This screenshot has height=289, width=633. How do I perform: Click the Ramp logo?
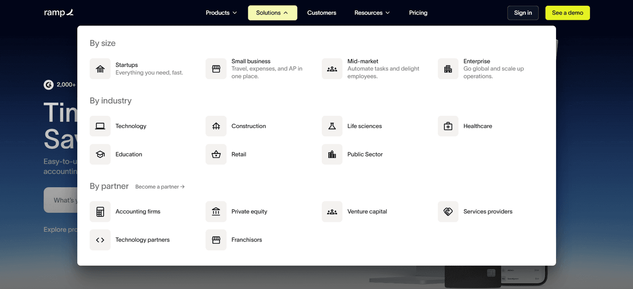coord(59,13)
